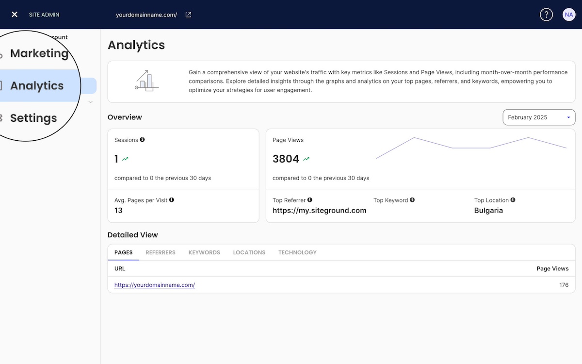Click the close X in the top bar
Image resolution: width=582 pixels, height=364 pixels.
pos(14,14)
